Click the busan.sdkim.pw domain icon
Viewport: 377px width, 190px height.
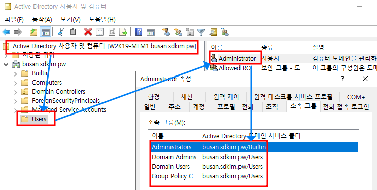click(16, 64)
